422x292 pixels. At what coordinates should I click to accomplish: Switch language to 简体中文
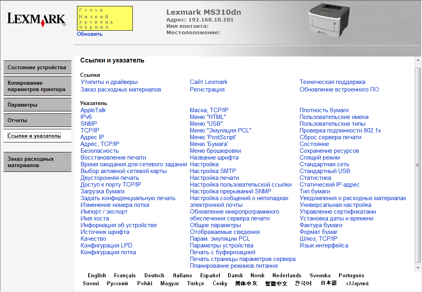246,283
